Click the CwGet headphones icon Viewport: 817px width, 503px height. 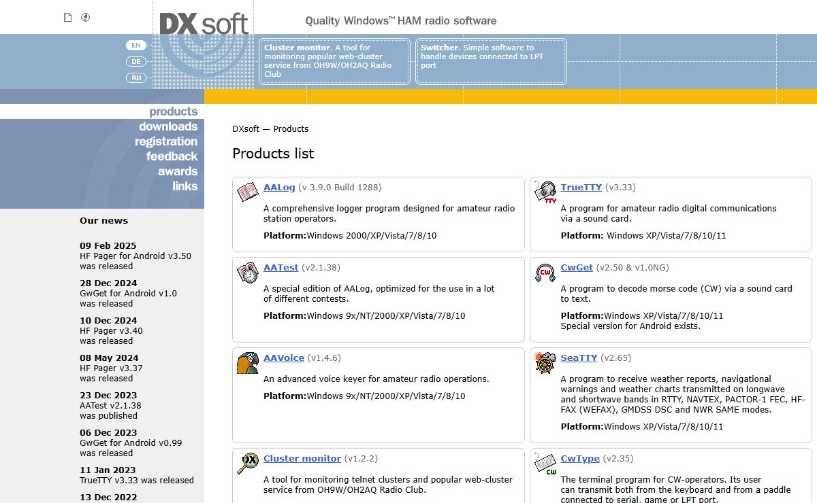(x=545, y=272)
